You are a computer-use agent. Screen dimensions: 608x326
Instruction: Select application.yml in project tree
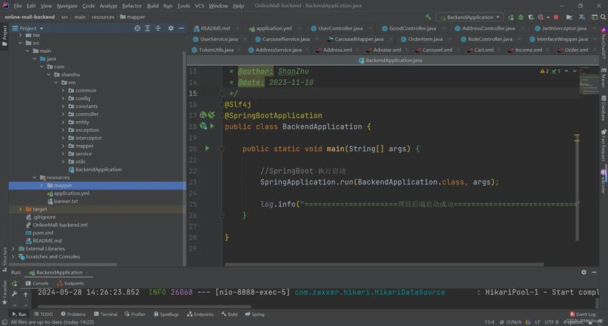click(x=71, y=193)
